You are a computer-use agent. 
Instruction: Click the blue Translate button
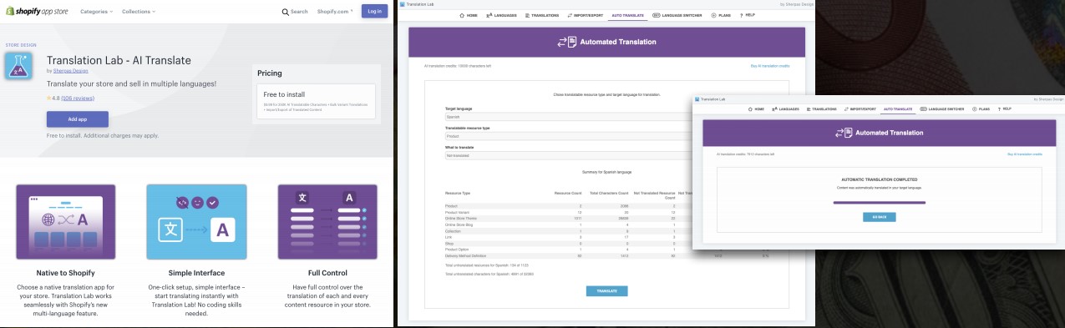[606, 291]
